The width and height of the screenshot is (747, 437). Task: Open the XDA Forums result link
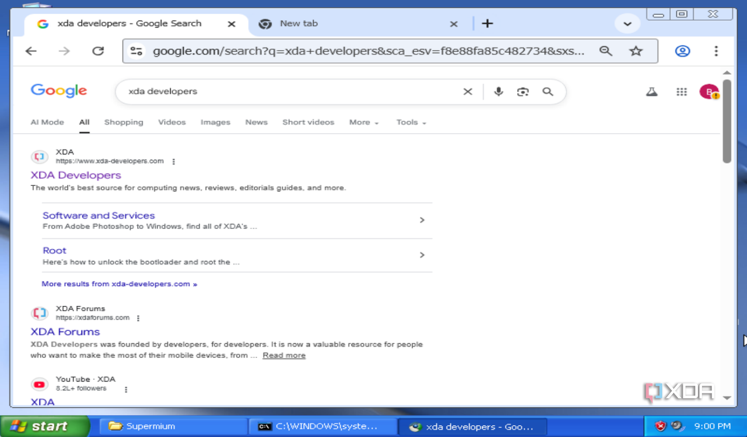pos(65,331)
